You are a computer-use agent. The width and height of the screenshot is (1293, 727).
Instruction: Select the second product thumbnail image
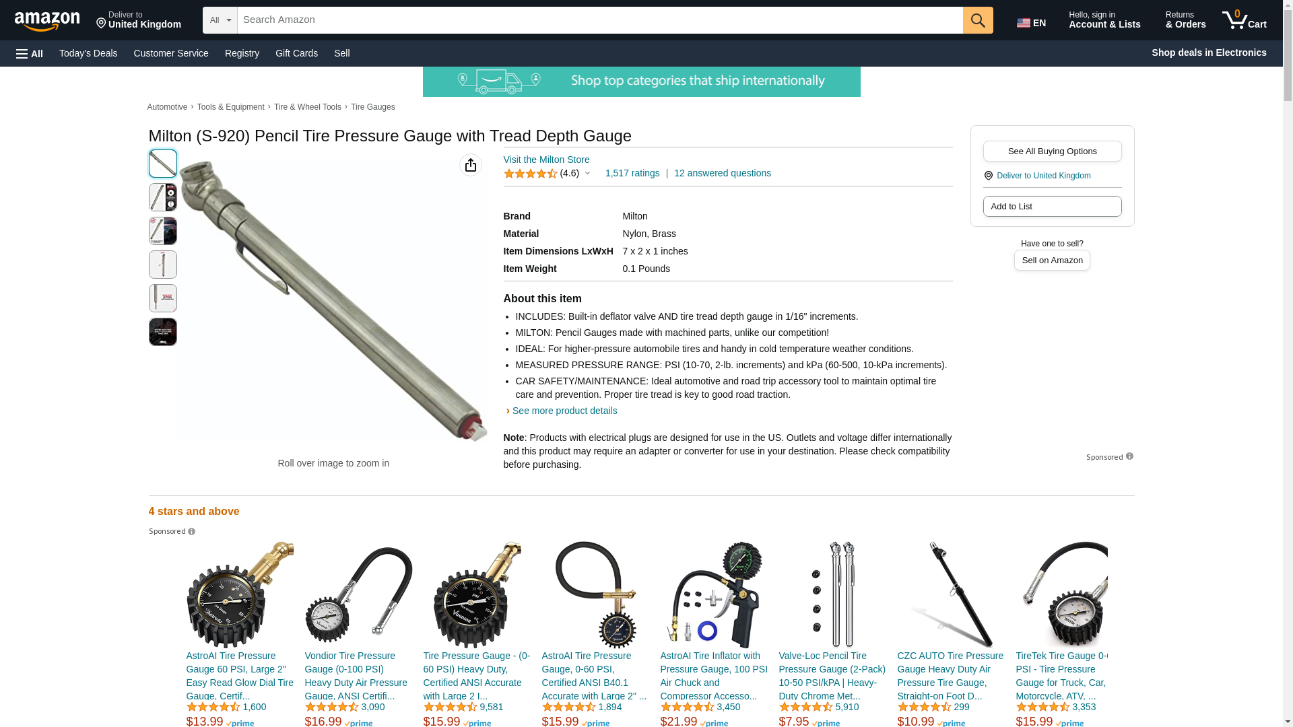coord(163,197)
